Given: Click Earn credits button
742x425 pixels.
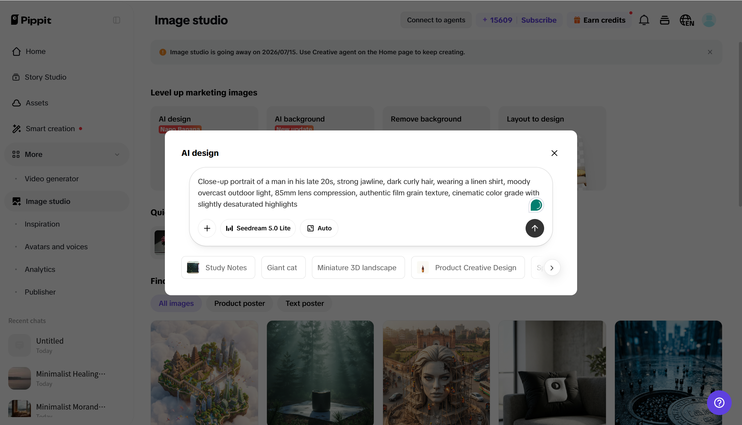Looking at the screenshot, I should click(599, 20).
